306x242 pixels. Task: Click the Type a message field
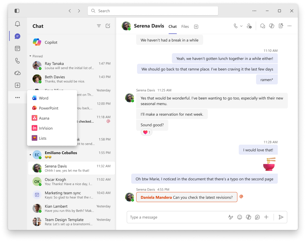point(177,217)
